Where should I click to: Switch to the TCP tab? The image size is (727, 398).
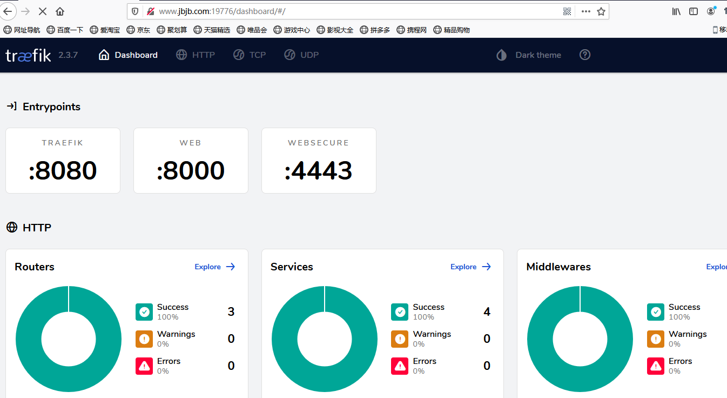tap(250, 55)
